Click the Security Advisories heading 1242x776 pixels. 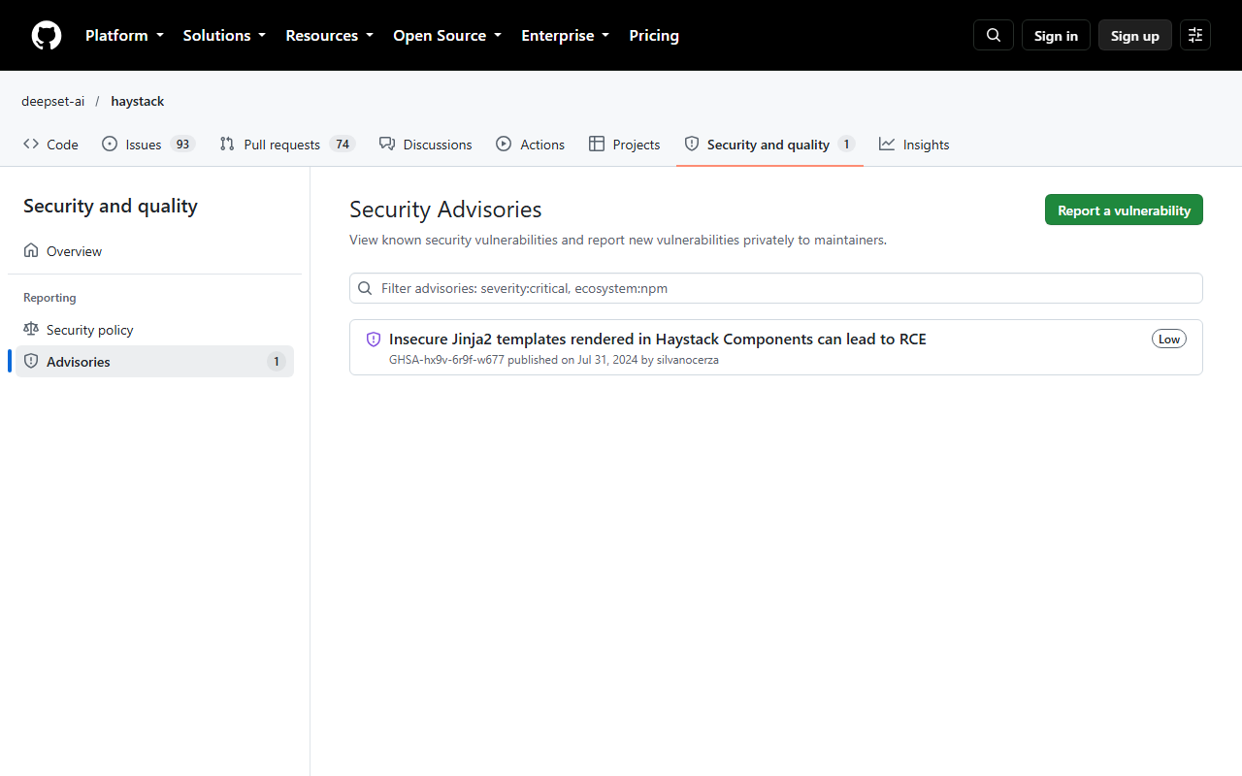pyautogui.click(x=445, y=210)
